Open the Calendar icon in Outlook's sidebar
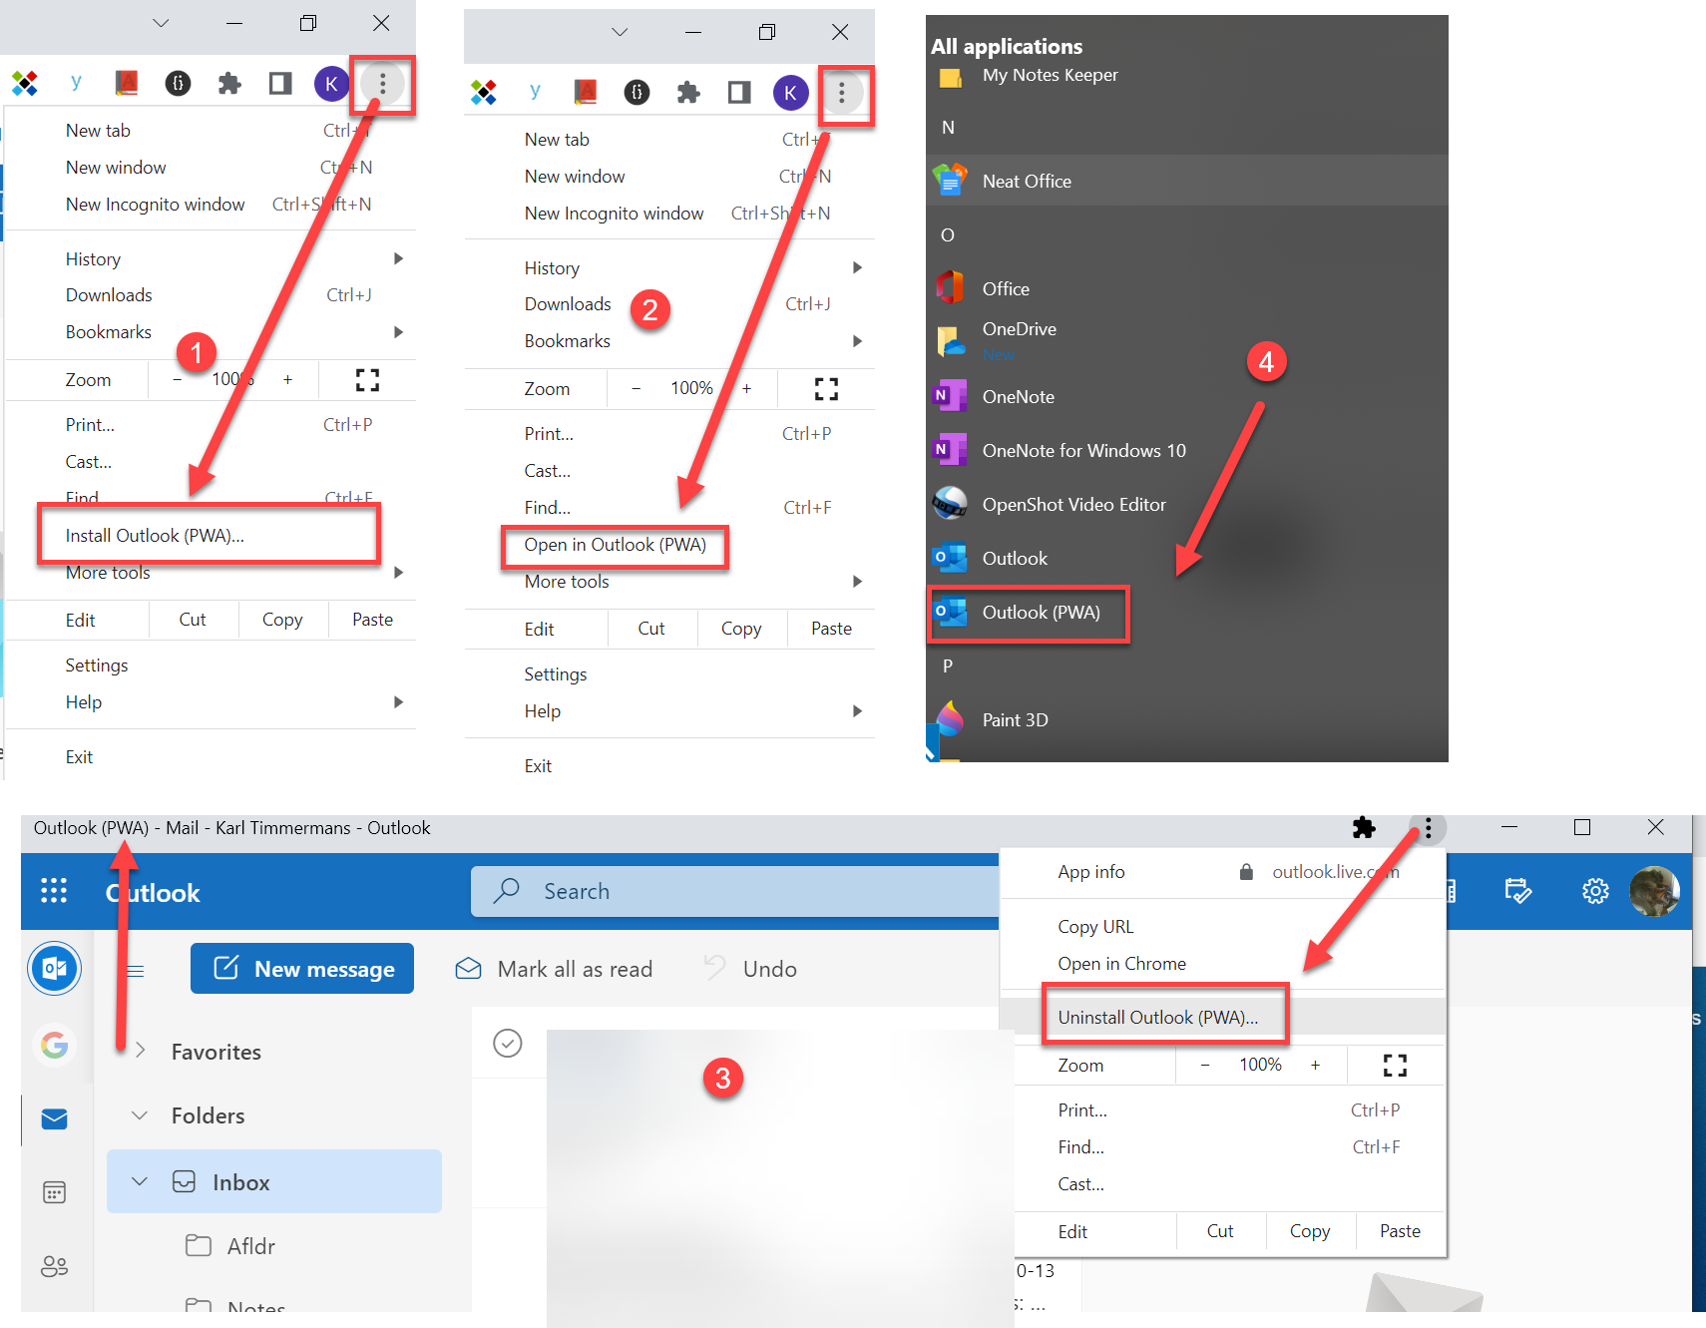 [x=54, y=1191]
